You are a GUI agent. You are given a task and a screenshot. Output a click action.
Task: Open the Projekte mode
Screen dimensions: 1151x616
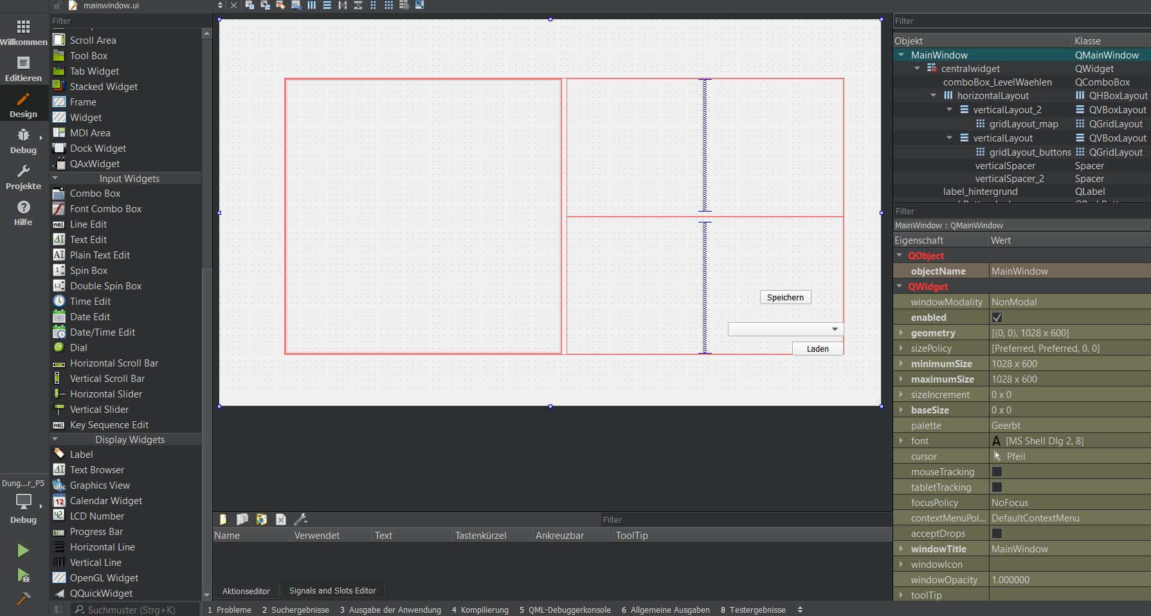click(x=24, y=176)
